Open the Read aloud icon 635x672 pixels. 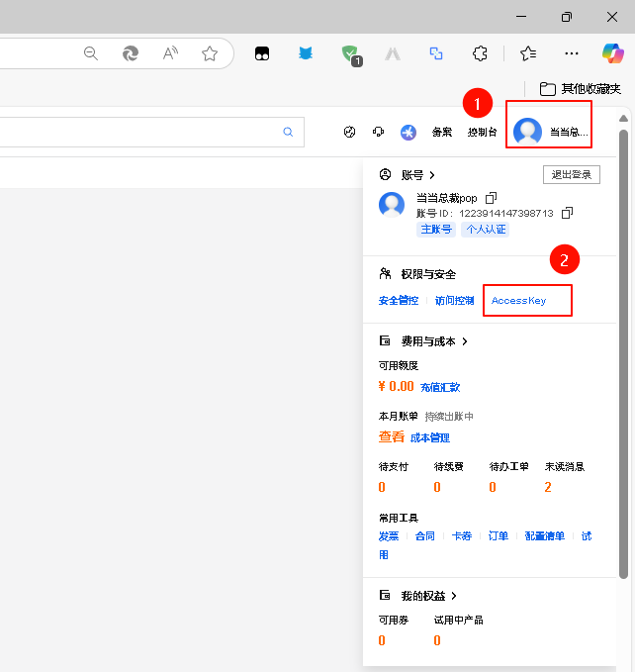pyautogui.click(x=170, y=53)
